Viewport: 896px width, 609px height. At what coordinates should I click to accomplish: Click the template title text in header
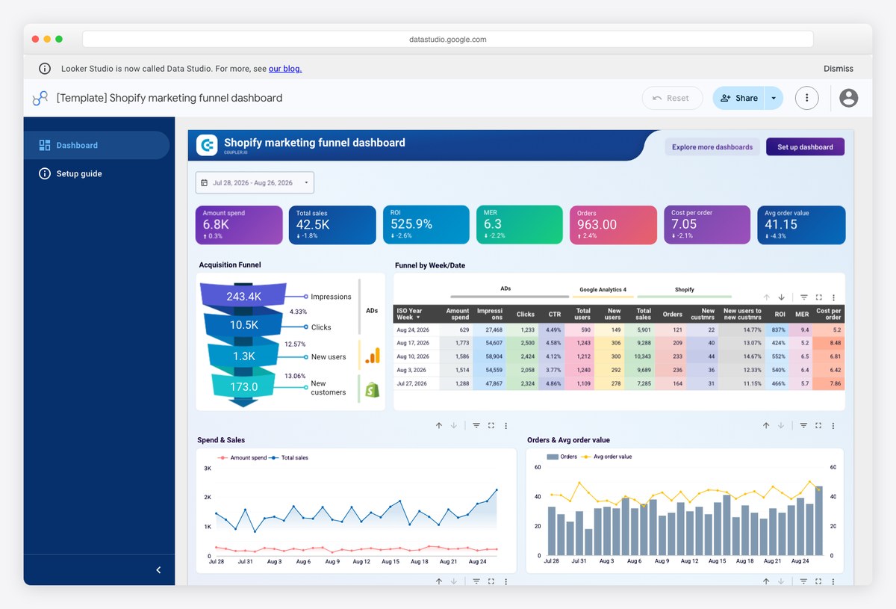click(169, 98)
